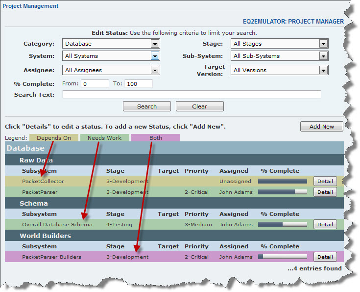The height and width of the screenshot is (292, 360).
Task: Open Detail for PacketParser-Builders row
Action: (x=325, y=257)
